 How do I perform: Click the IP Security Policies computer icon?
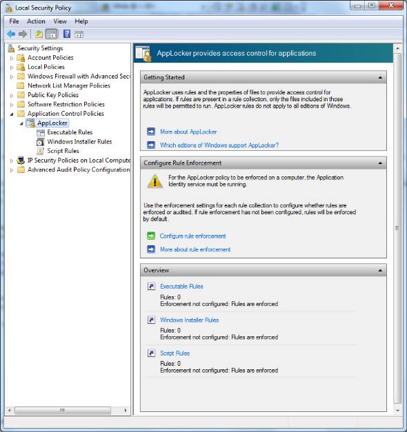pyautogui.click(x=21, y=160)
